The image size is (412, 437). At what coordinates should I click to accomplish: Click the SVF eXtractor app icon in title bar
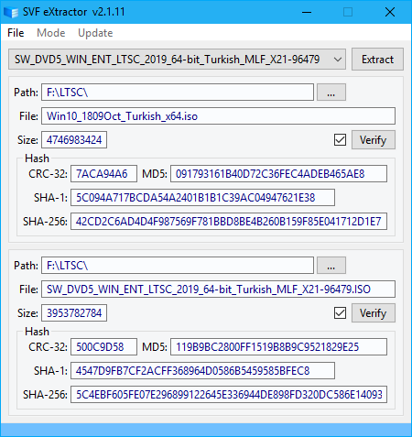tap(11, 12)
